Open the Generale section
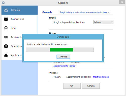Screen dimensions: 126x96 pyautogui.click(x=19, y=10)
